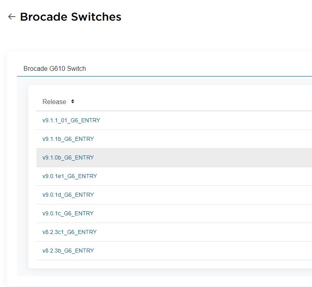The width and height of the screenshot is (312, 287).
Task: Select the empty area of the v9.1.1_01 row
Action: [x=202, y=120]
